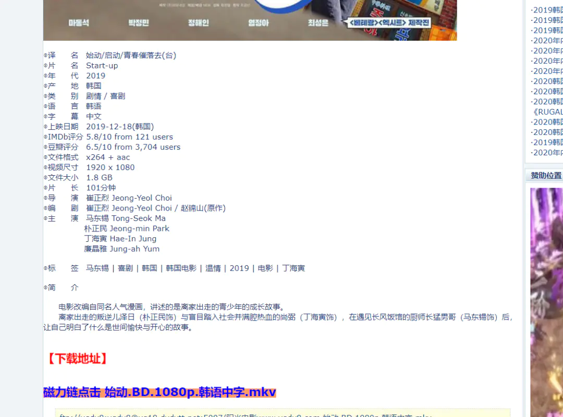
Task: Click the 【下载地址】 heading
Action: click(x=78, y=359)
